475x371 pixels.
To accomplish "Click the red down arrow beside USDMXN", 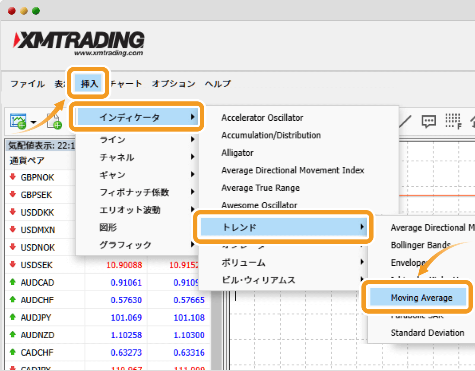I will [13, 230].
